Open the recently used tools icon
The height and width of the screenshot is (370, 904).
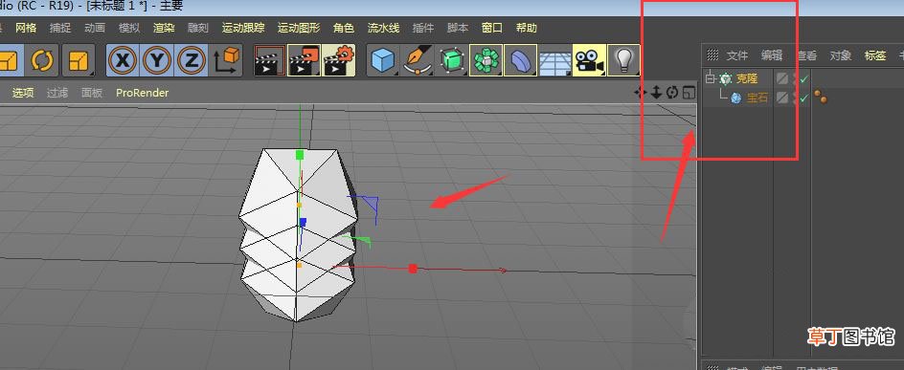(x=79, y=60)
